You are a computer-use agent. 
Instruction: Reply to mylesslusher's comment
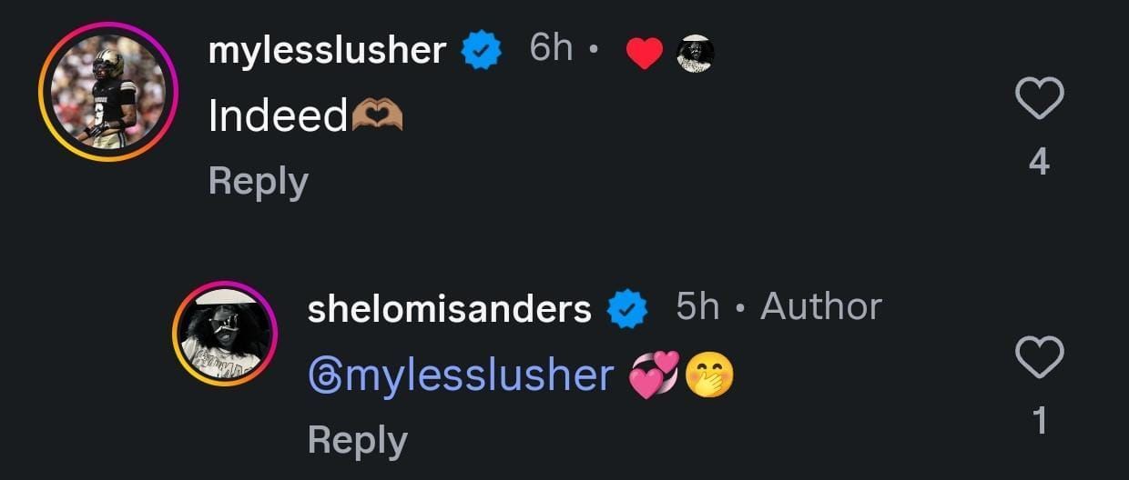click(x=258, y=182)
